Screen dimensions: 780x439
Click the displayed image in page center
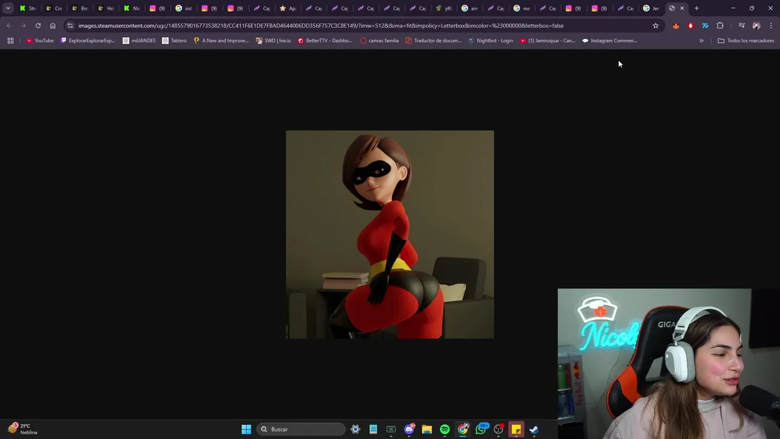(390, 234)
